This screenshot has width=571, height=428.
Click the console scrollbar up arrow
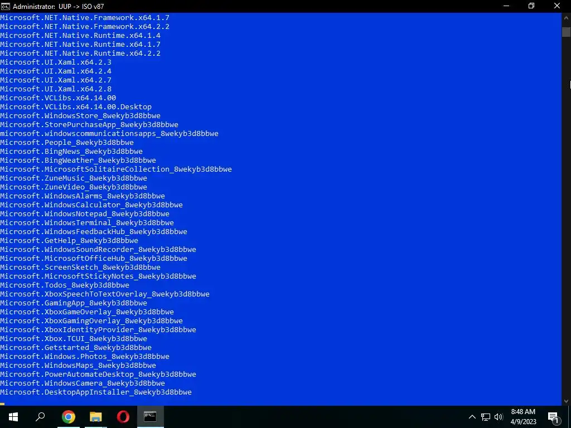pos(566,17)
